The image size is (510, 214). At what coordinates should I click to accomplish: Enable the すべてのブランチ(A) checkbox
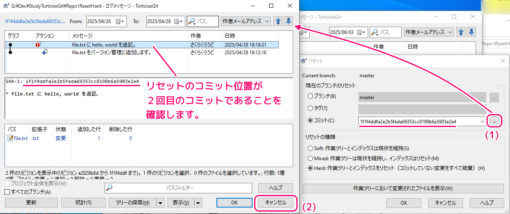[7, 192]
